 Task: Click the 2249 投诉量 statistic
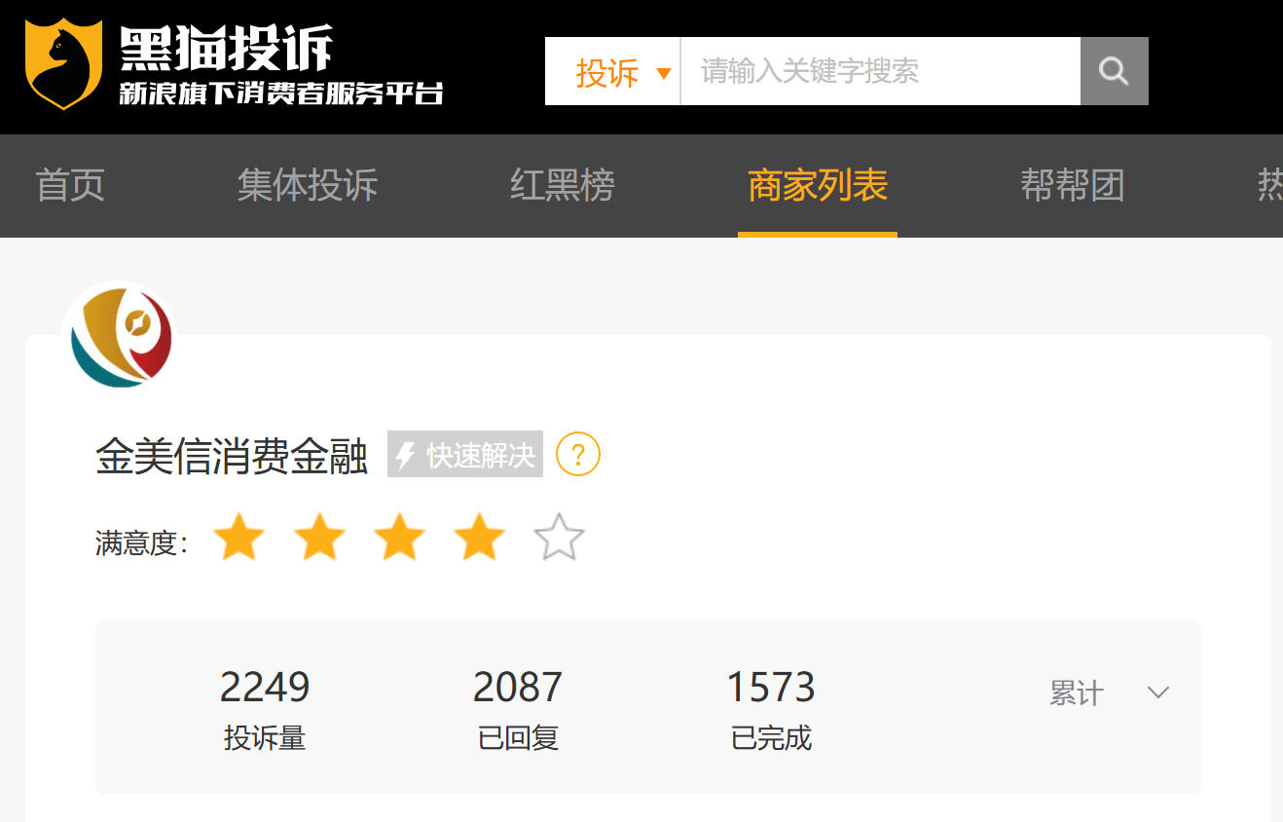click(x=265, y=709)
